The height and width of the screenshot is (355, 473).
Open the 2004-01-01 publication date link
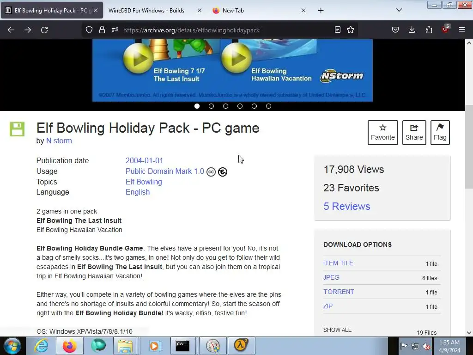144,160
